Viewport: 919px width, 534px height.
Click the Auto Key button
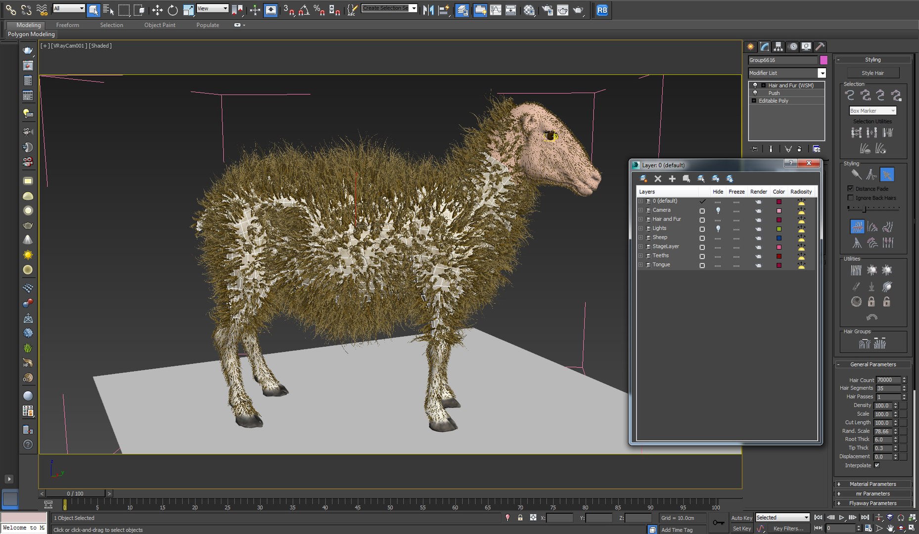(741, 518)
